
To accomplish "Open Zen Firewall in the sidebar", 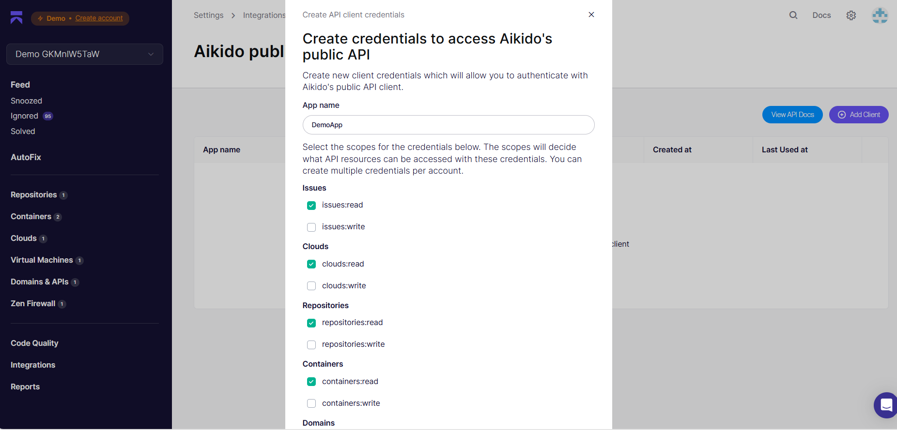I will pos(33,304).
